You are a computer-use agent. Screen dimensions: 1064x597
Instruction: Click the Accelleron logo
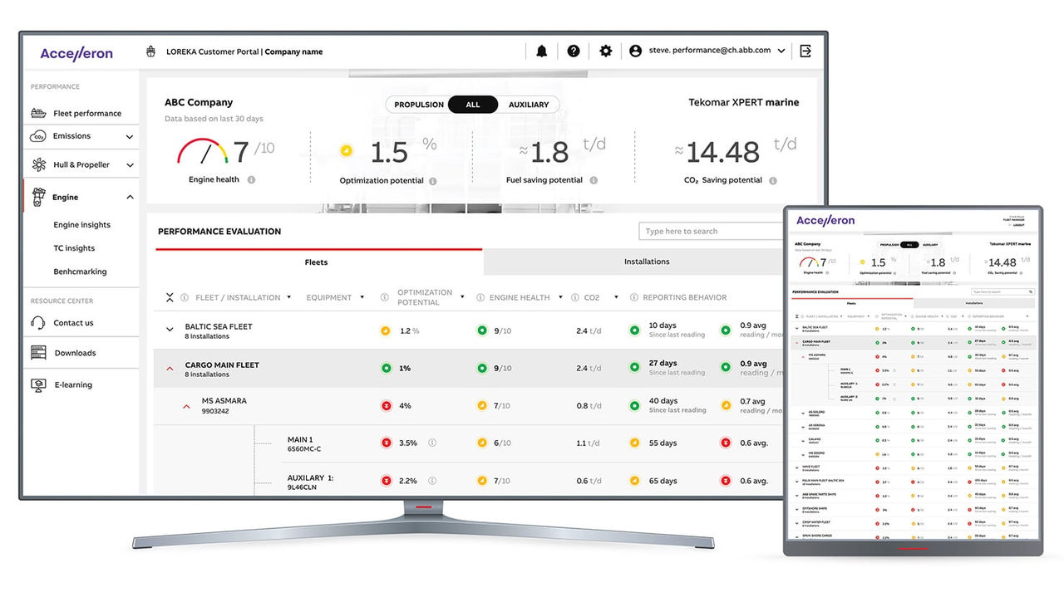[x=76, y=53]
